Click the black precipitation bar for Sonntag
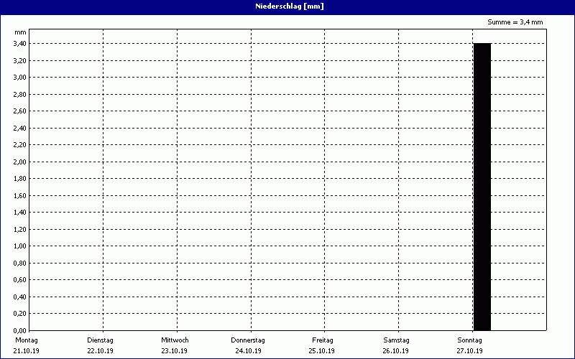The image size is (575, 359). 482,187
